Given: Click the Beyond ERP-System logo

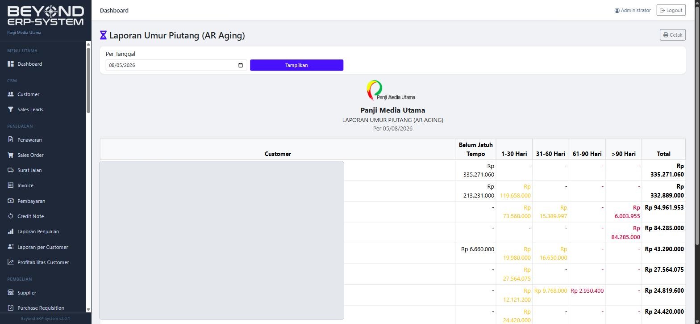Looking at the screenshot, I should (x=46, y=16).
